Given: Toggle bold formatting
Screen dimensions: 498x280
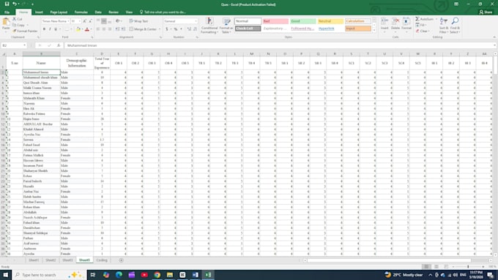Looking at the screenshot, I should (x=44, y=29).
